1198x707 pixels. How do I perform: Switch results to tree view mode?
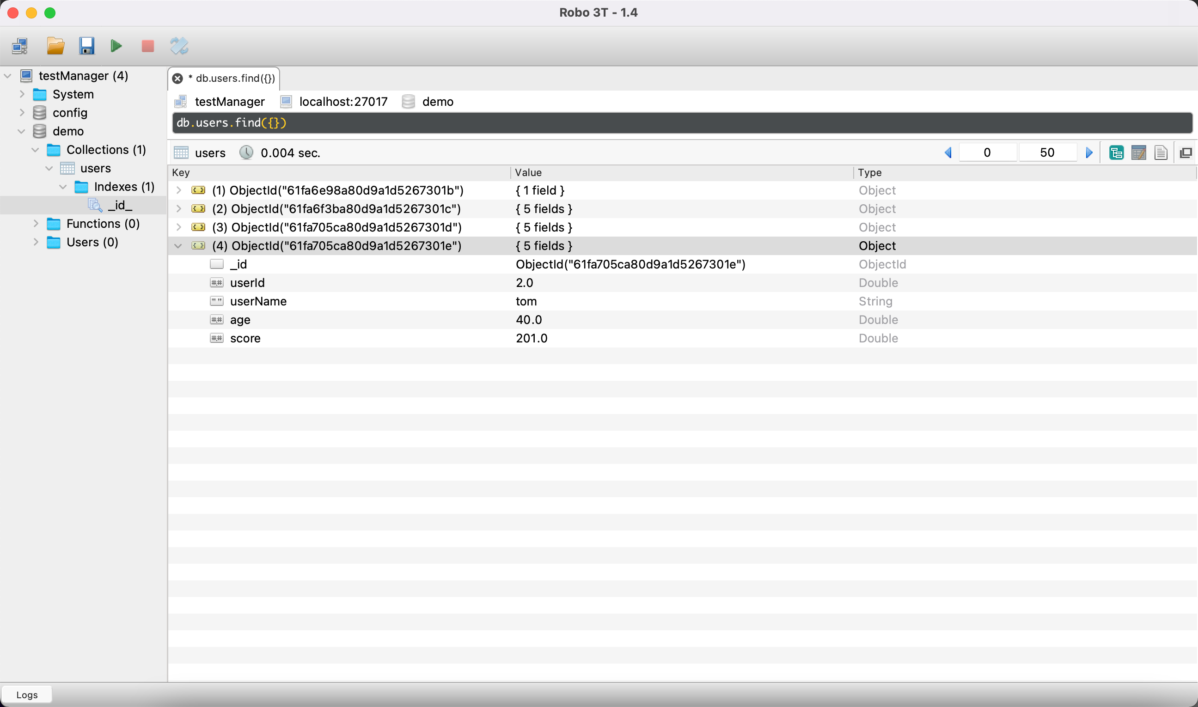pos(1116,153)
